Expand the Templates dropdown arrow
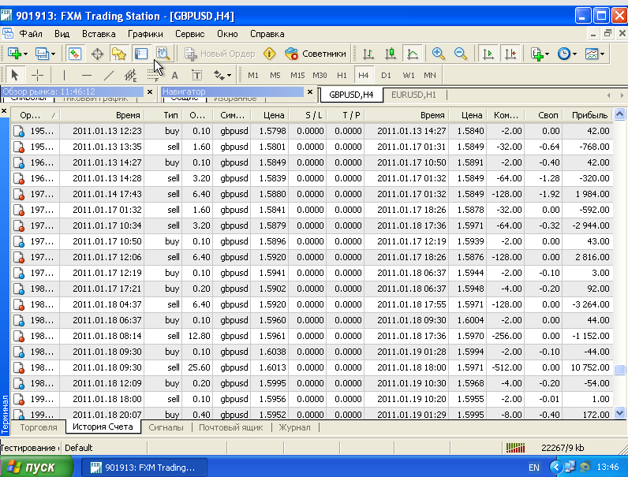Viewport: 628px width, 477px height. tap(602, 54)
